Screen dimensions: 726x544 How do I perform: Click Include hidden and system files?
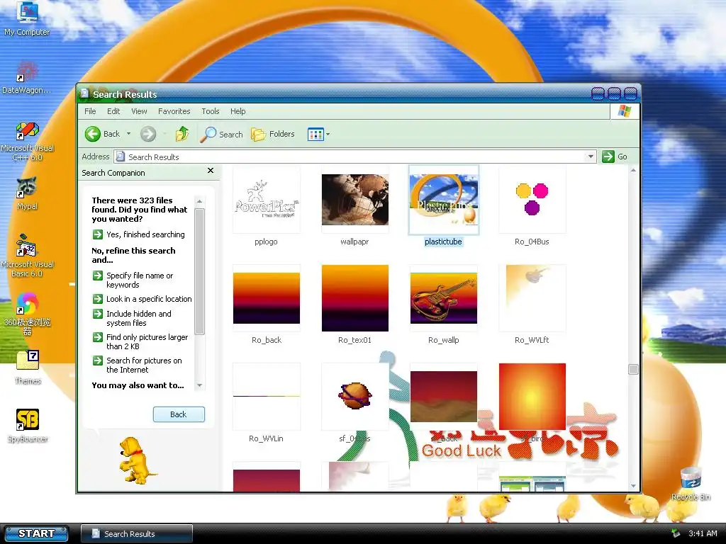click(133, 318)
